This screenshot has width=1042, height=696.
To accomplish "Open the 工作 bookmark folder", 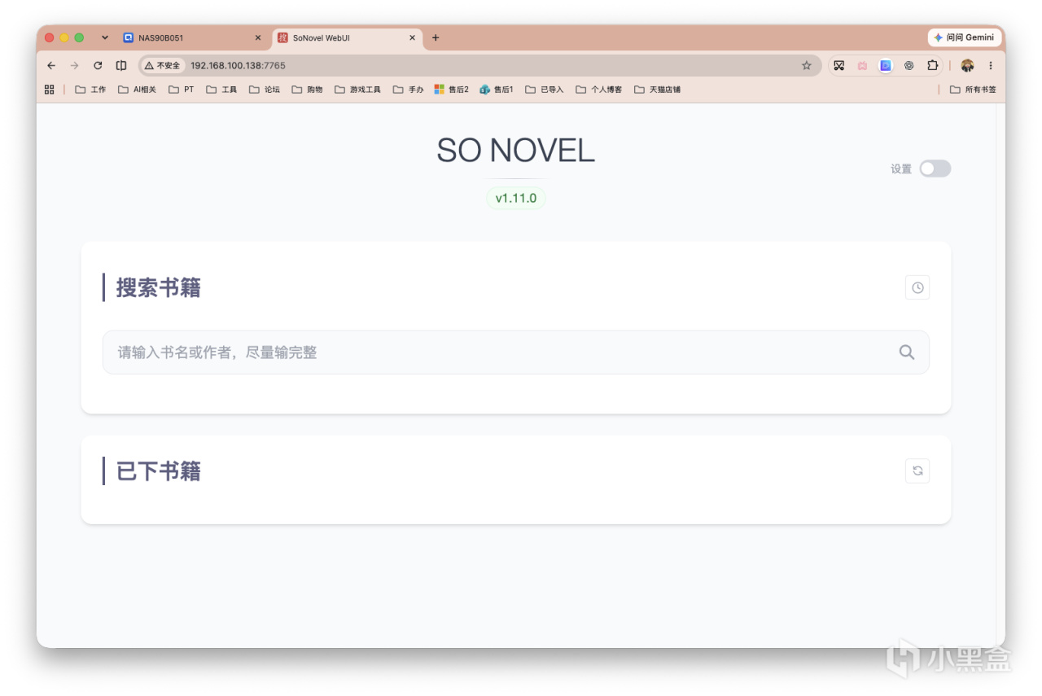I will (x=90, y=90).
